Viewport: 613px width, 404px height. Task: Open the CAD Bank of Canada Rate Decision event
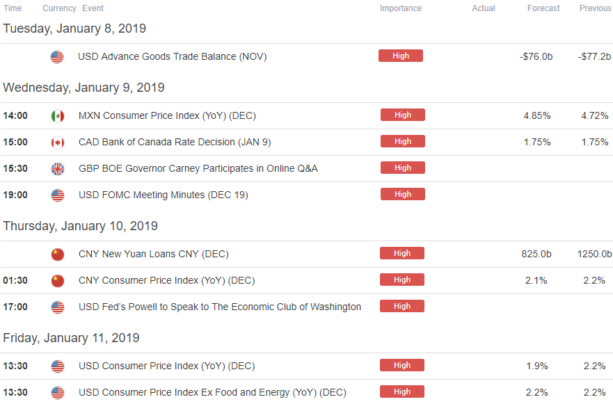(x=175, y=143)
